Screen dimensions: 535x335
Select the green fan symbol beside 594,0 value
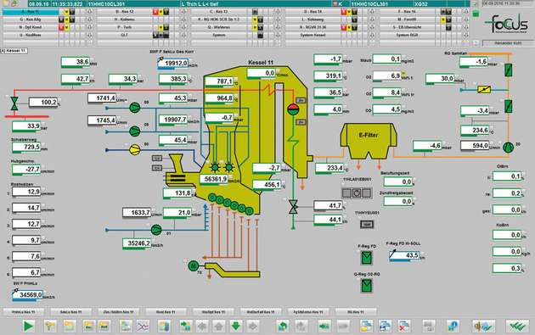508,147
